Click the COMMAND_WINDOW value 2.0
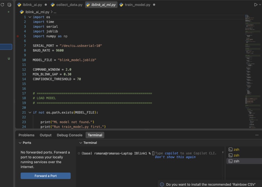The width and height of the screenshot is (262, 187). tap(68, 70)
